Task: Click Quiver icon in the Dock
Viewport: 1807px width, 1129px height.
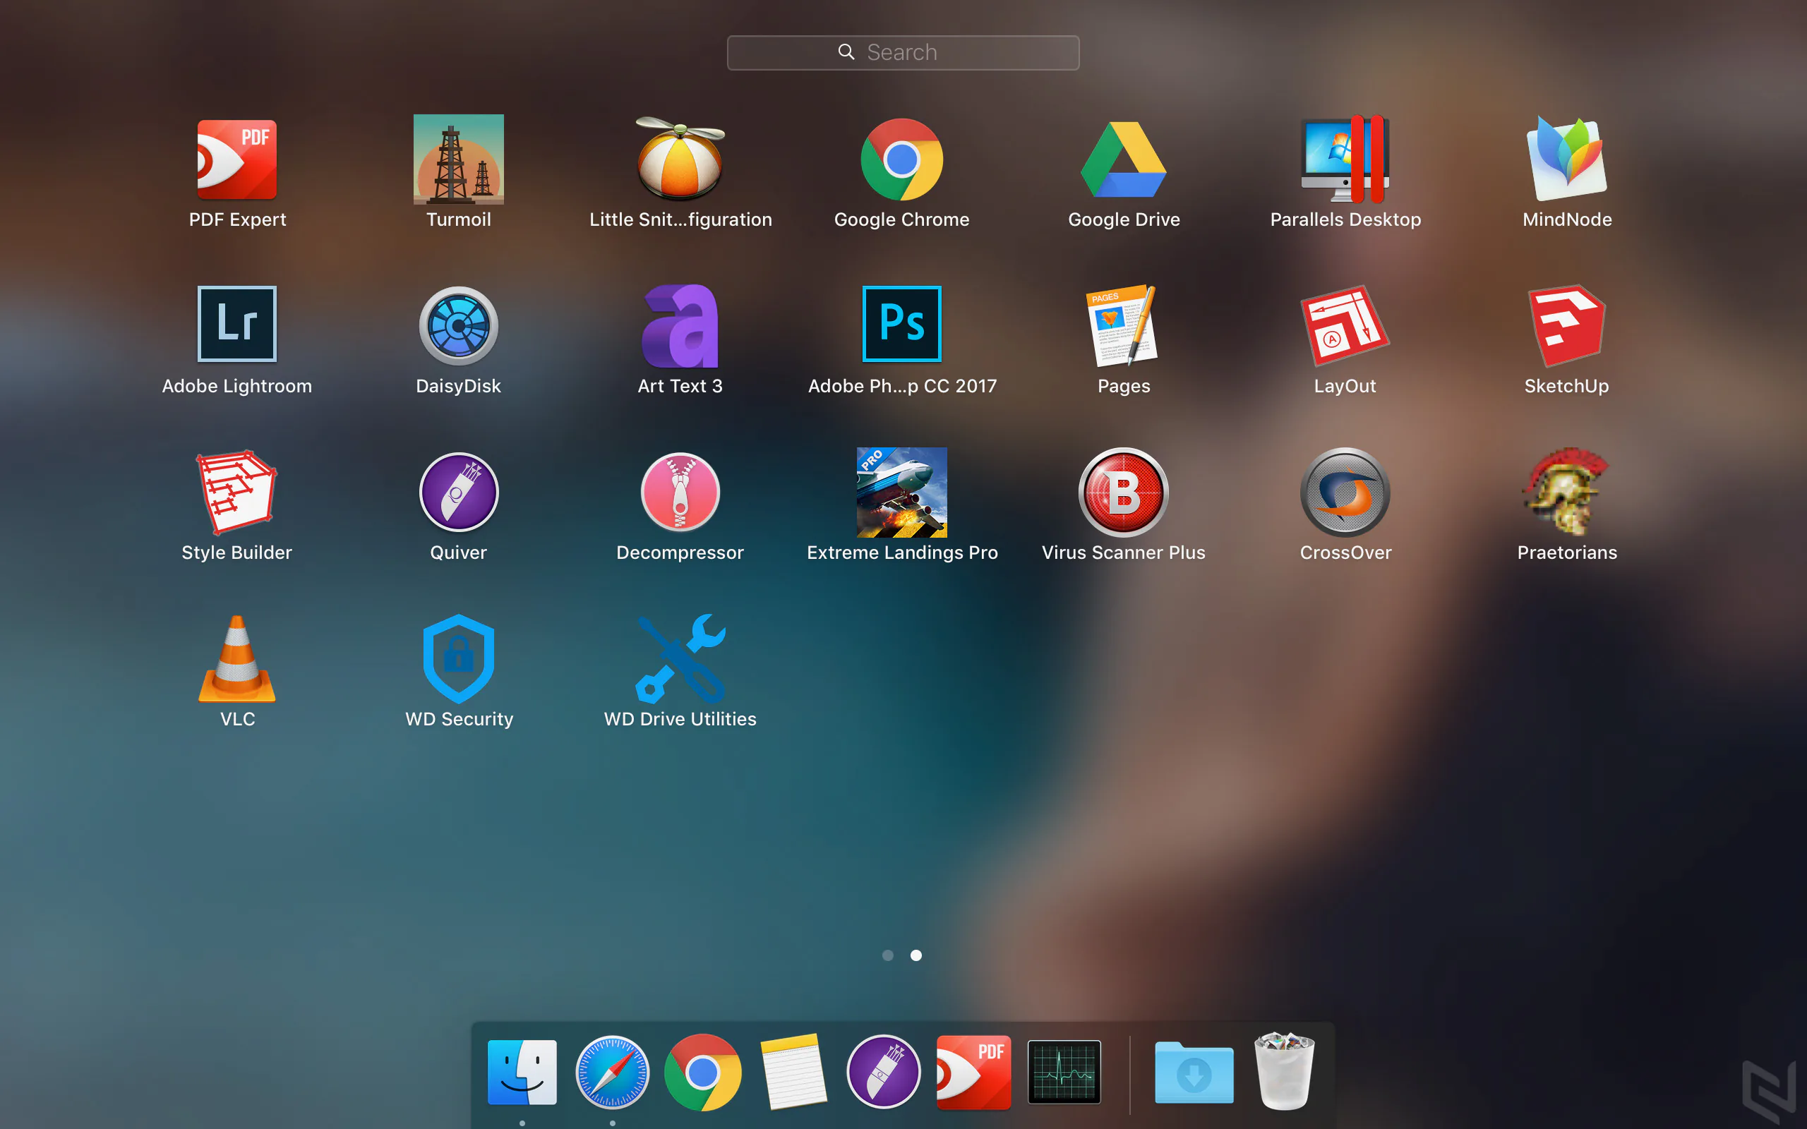Action: pos(883,1072)
